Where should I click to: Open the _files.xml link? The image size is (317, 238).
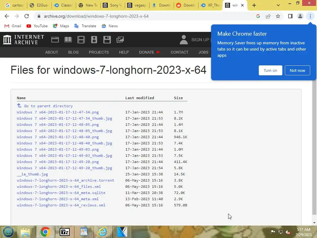[x=59, y=187]
